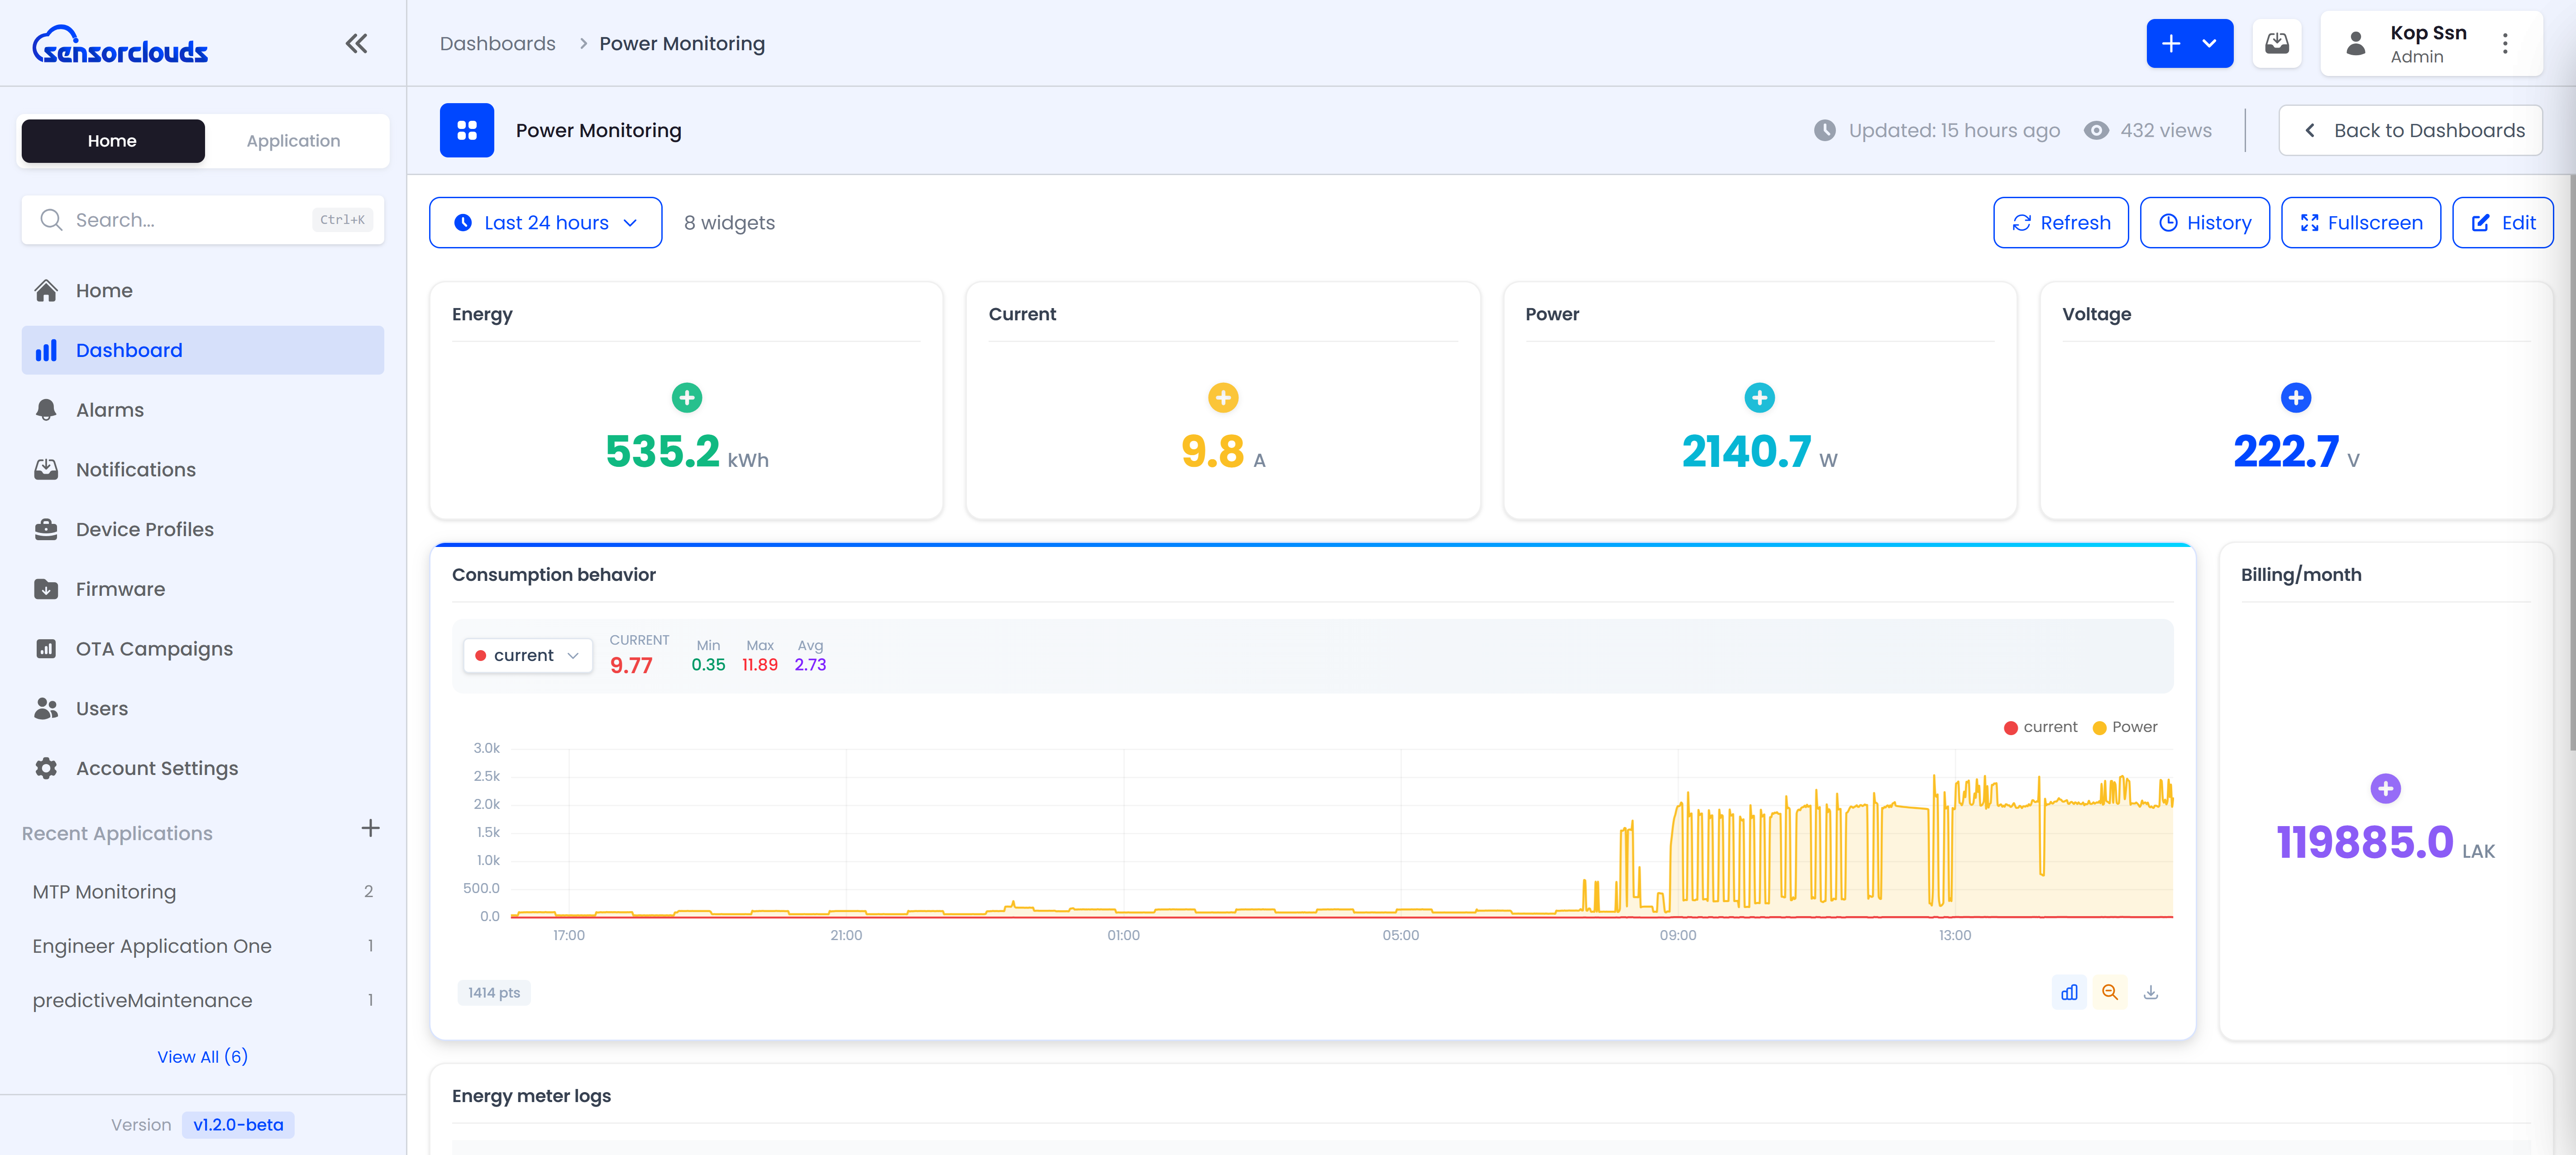Toggle current series in chart legend

tap(2040, 727)
